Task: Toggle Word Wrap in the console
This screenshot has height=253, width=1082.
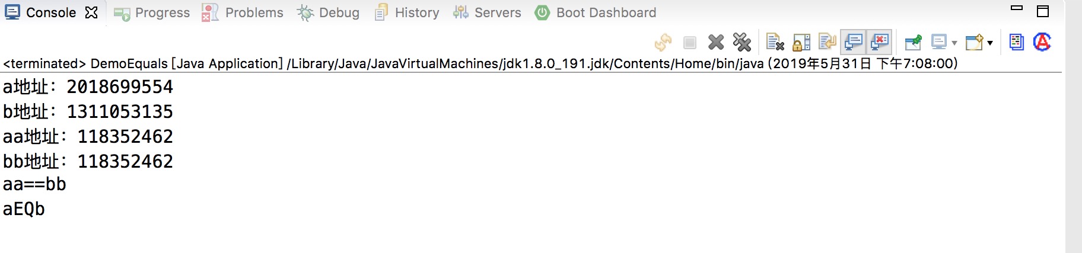Action: click(827, 42)
